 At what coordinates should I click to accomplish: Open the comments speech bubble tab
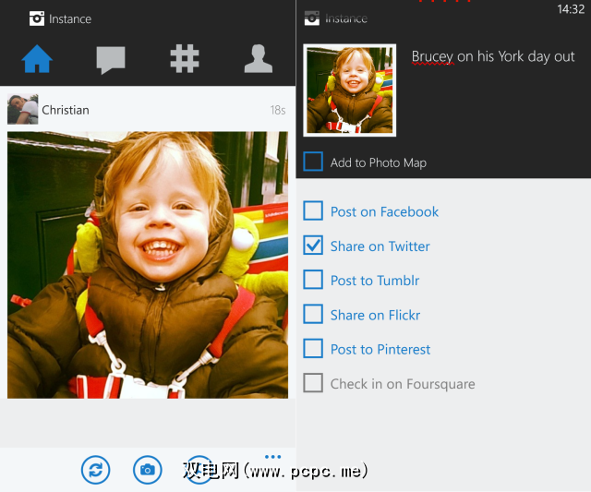click(x=111, y=59)
